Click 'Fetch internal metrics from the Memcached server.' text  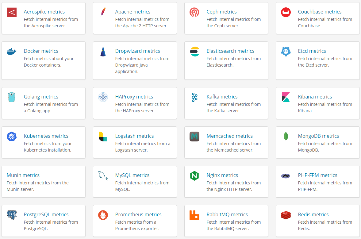coord(234,147)
